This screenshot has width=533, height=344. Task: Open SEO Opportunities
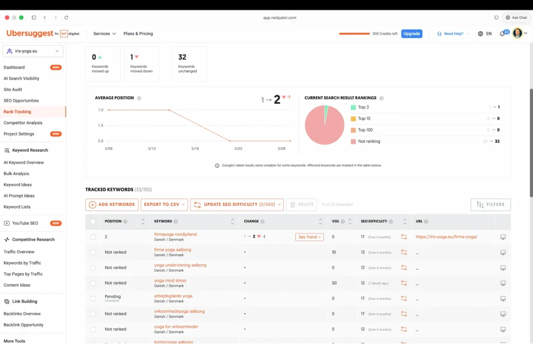(x=21, y=100)
